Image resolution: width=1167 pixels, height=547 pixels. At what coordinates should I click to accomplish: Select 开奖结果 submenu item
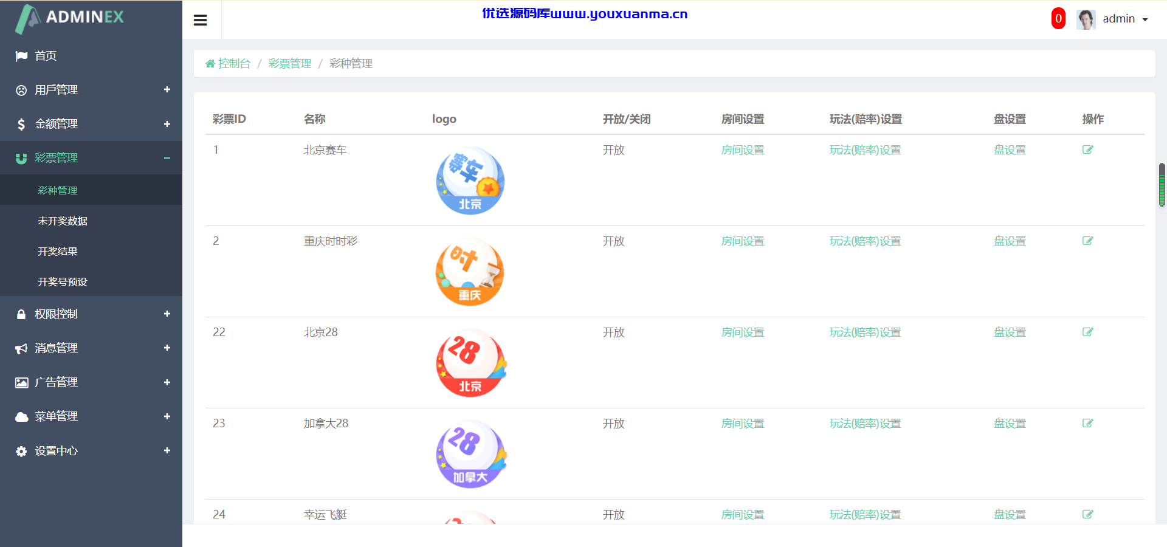click(91, 251)
